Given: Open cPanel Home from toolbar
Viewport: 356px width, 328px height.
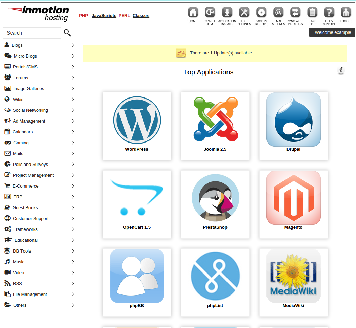Looking at the screenshot, I should click(210, 13).
